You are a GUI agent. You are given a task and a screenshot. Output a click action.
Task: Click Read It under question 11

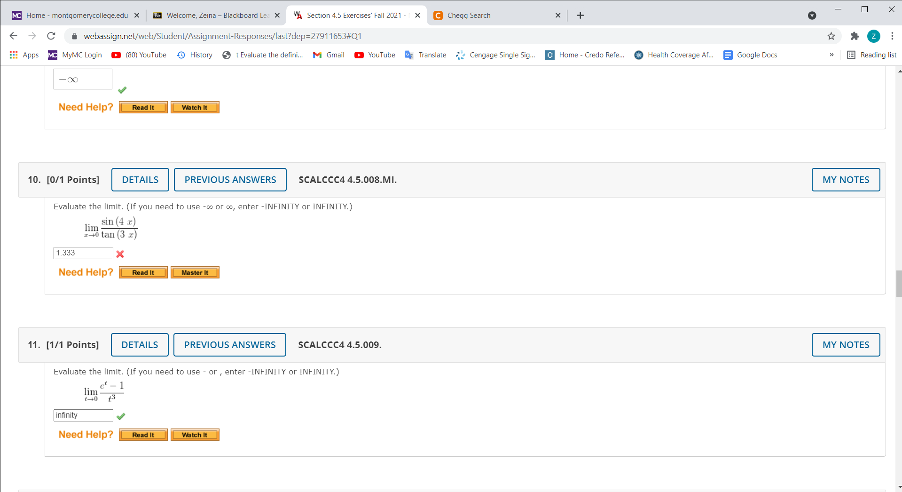(x=143, y=435)
